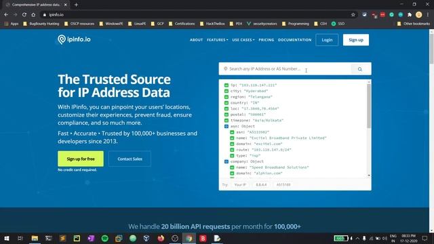The image size is (434, 244).
Task: Open the red B app in taskbar
Action: (203, 238)
